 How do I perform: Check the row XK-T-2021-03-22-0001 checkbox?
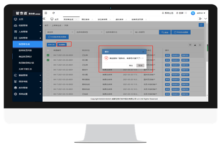[48, 70]
